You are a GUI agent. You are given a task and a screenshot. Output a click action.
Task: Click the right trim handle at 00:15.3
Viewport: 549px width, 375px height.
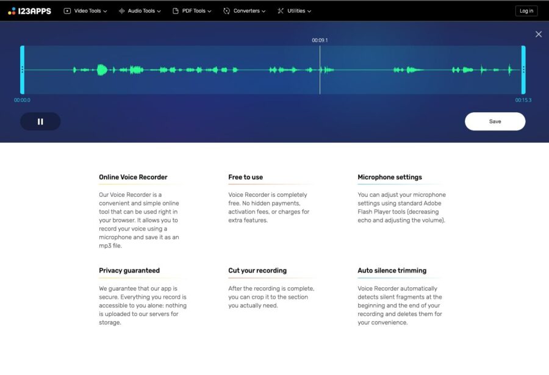click(523, 68)
